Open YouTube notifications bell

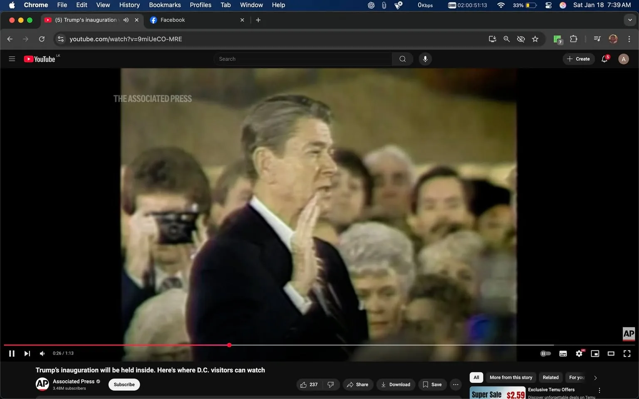[604, 59]
